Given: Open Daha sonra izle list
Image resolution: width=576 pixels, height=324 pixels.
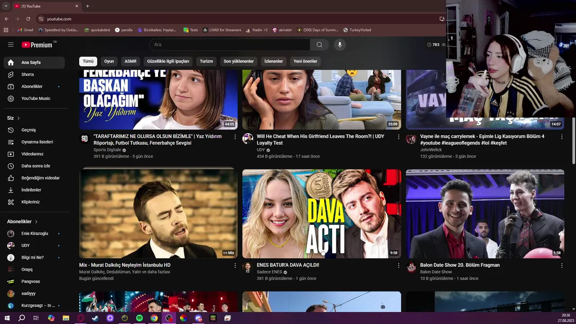Looking at the screenshot, I should tap(34, 166).
